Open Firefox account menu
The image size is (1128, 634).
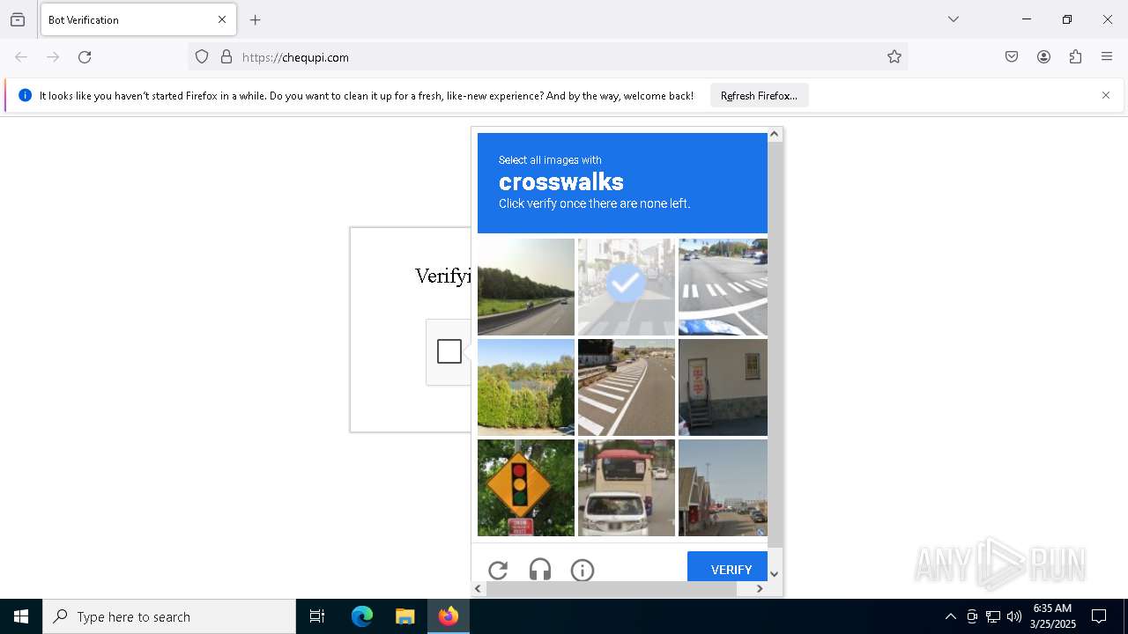1043,57
